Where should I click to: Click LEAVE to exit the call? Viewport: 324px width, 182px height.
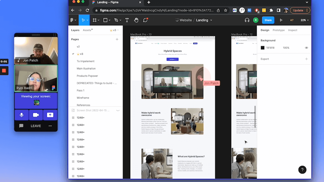36,126
